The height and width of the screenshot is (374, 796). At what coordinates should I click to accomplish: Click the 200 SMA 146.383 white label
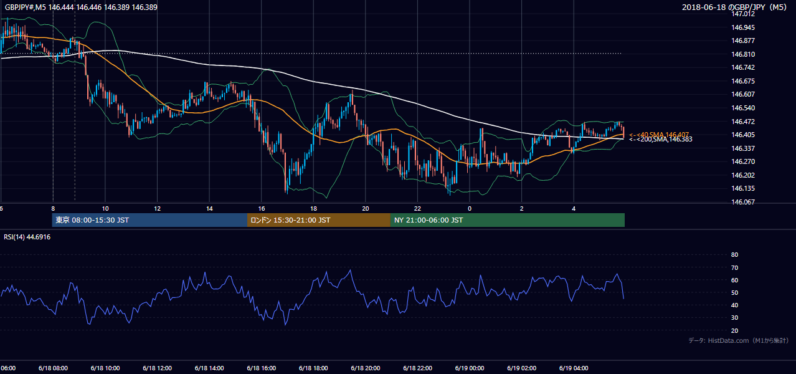(x=660, y=140)
